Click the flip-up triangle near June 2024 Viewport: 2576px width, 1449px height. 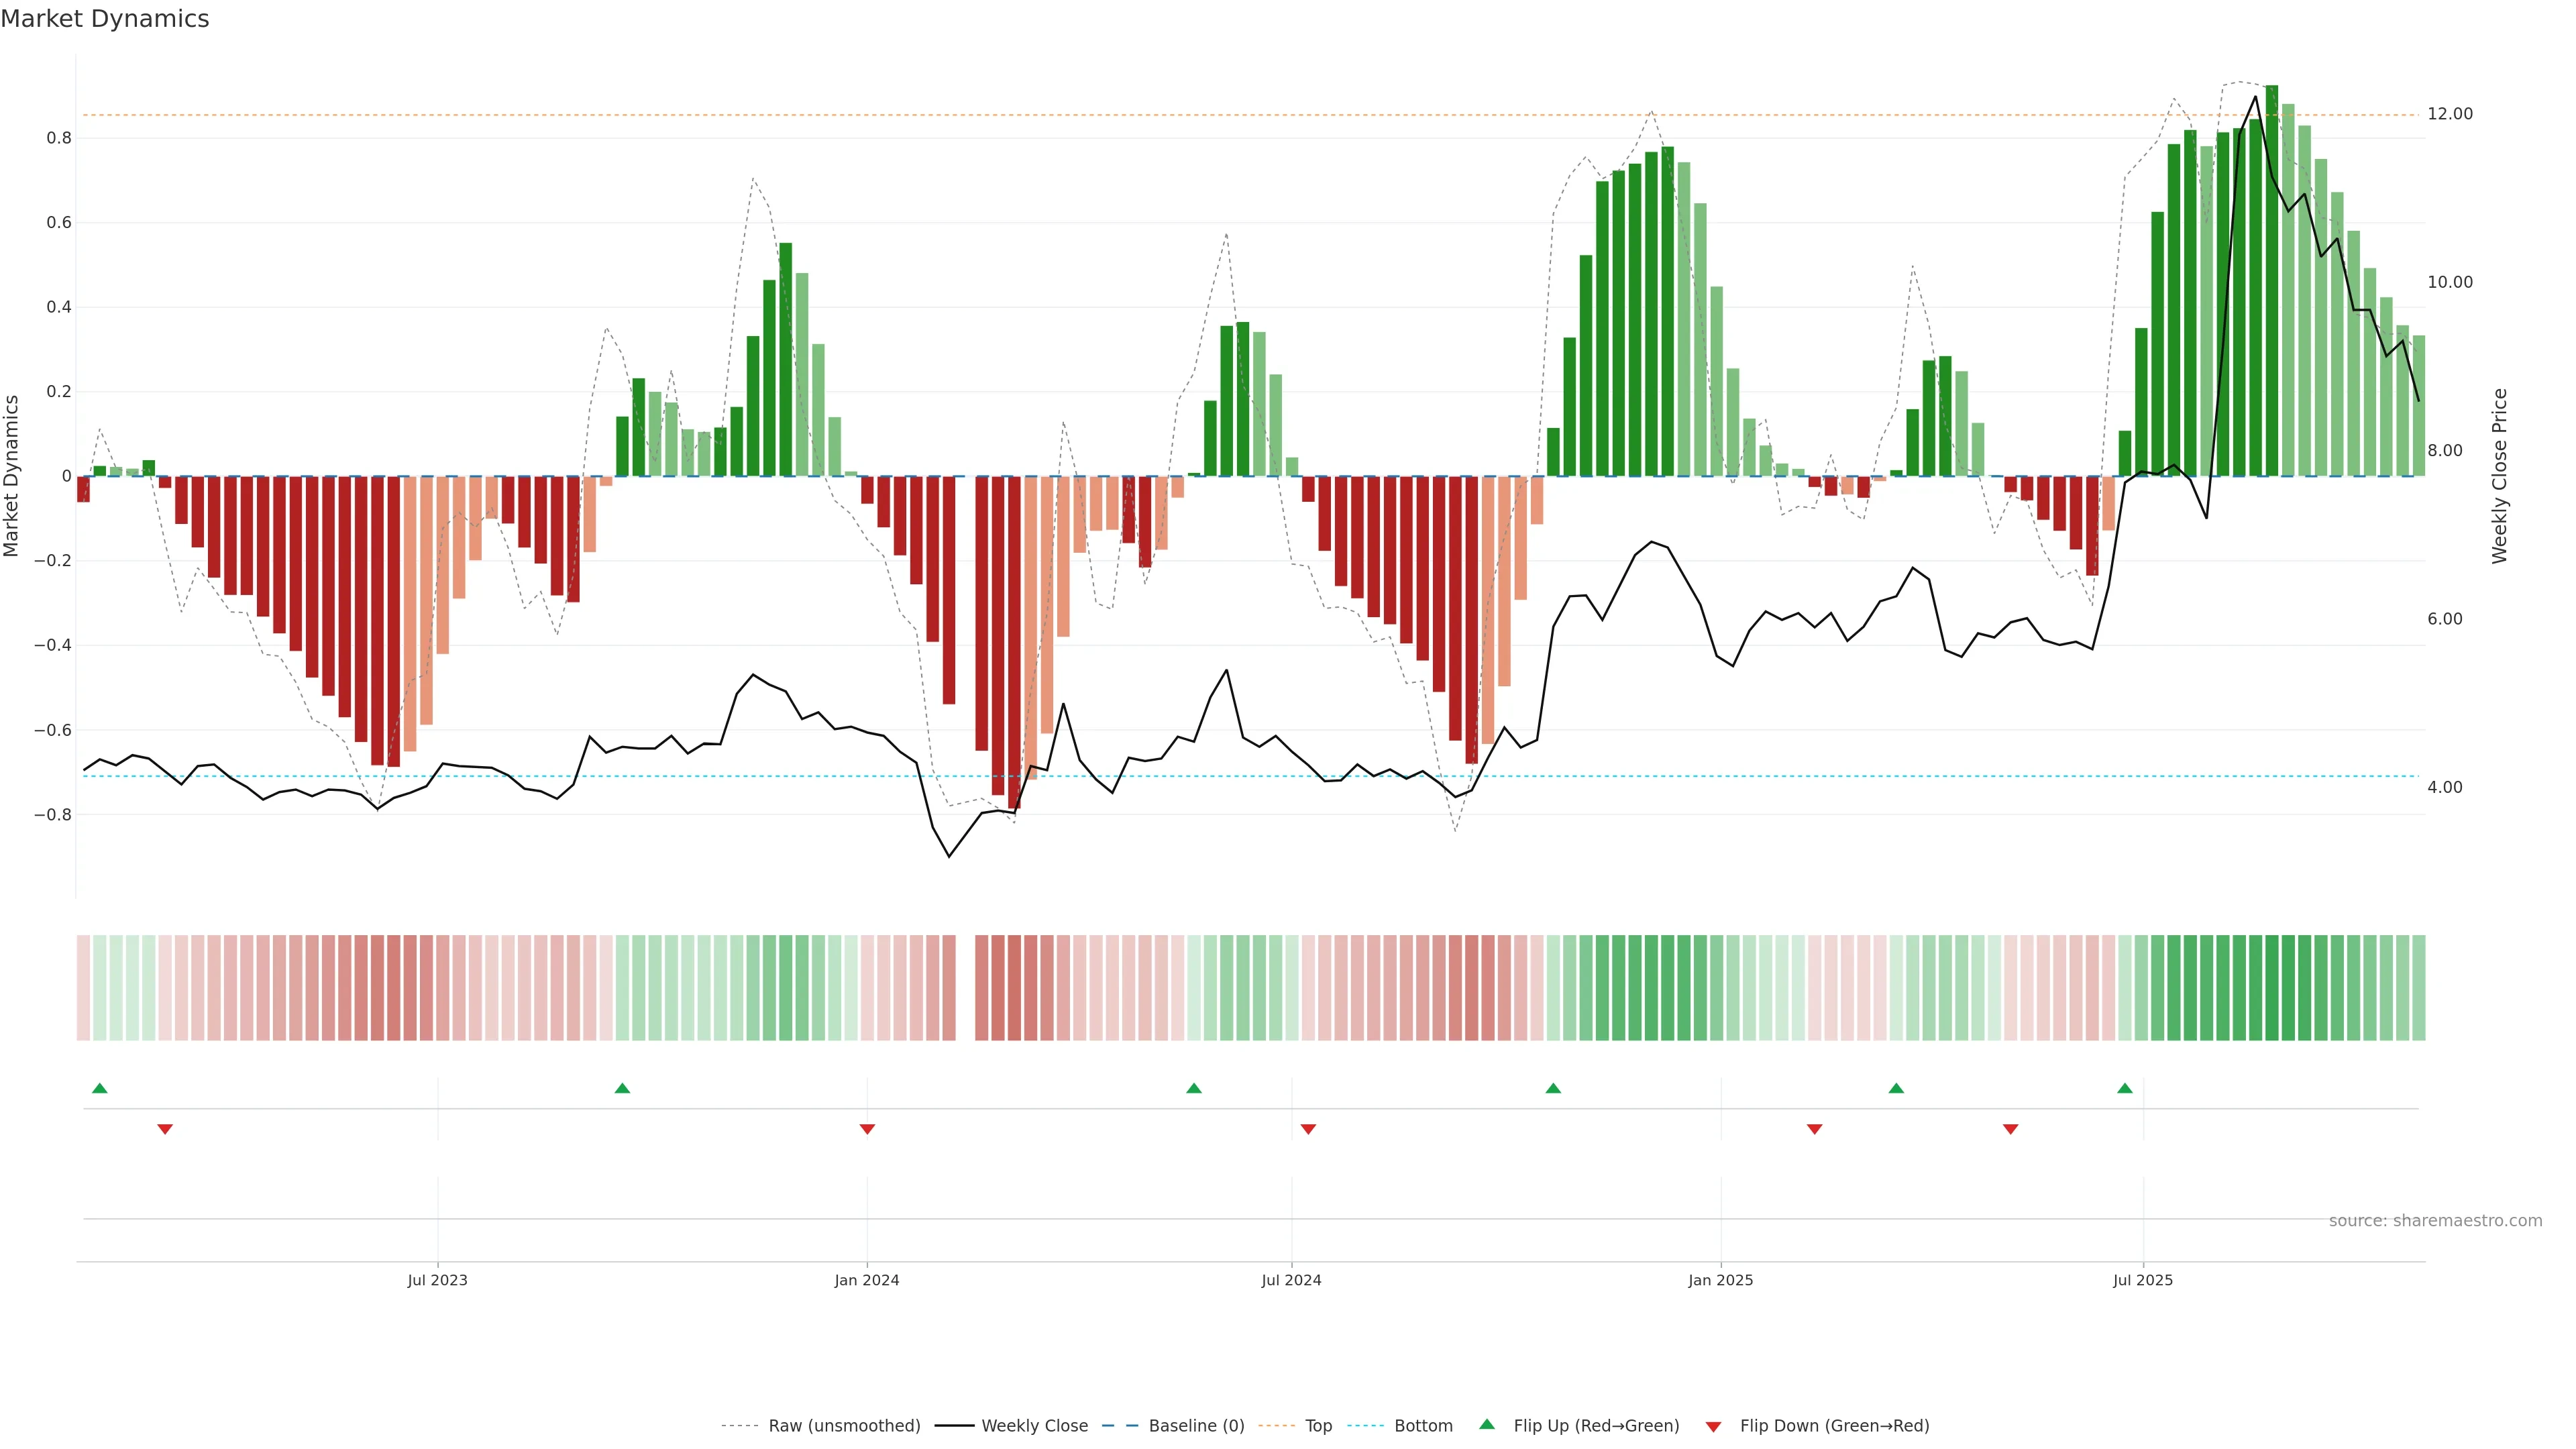click(x=1193, y=1088)
